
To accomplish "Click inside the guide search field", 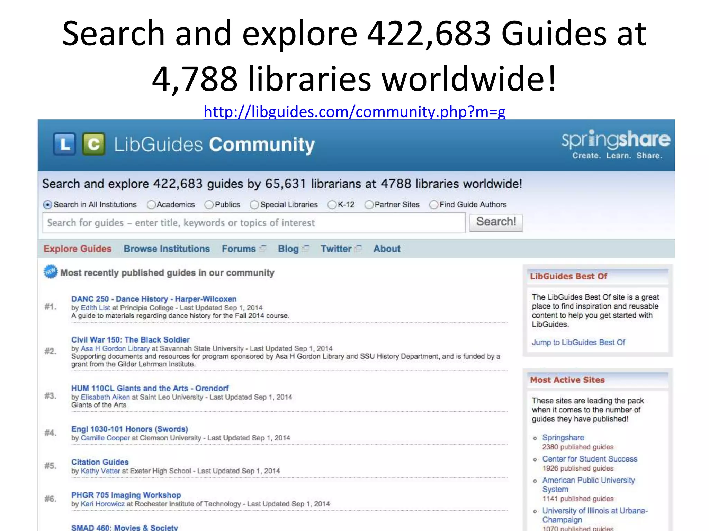I will (x=253, y=223).
